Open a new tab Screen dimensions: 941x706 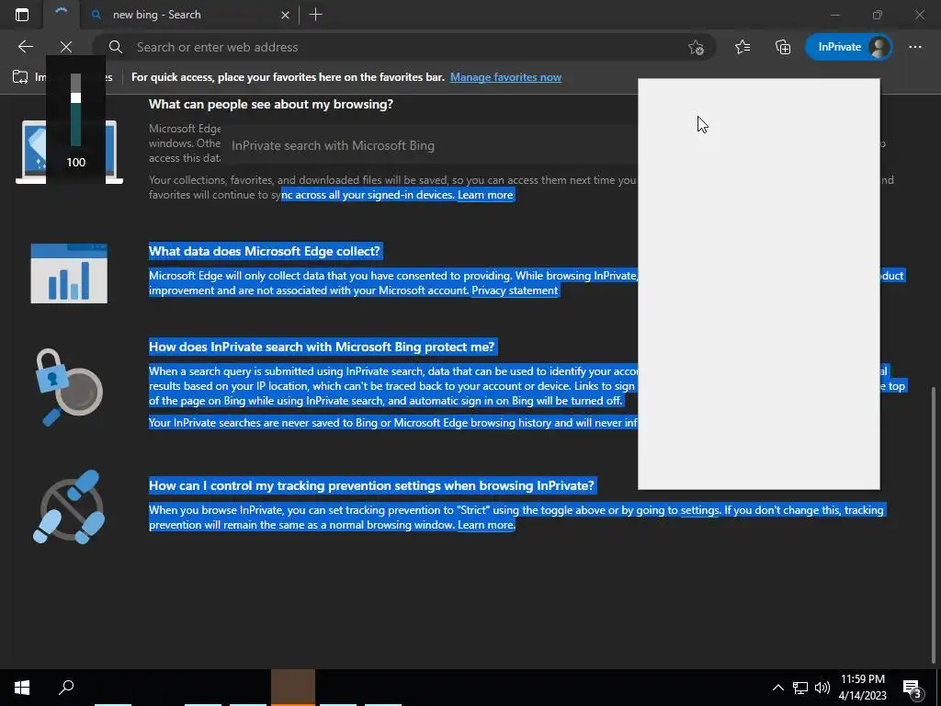(316, 15)
